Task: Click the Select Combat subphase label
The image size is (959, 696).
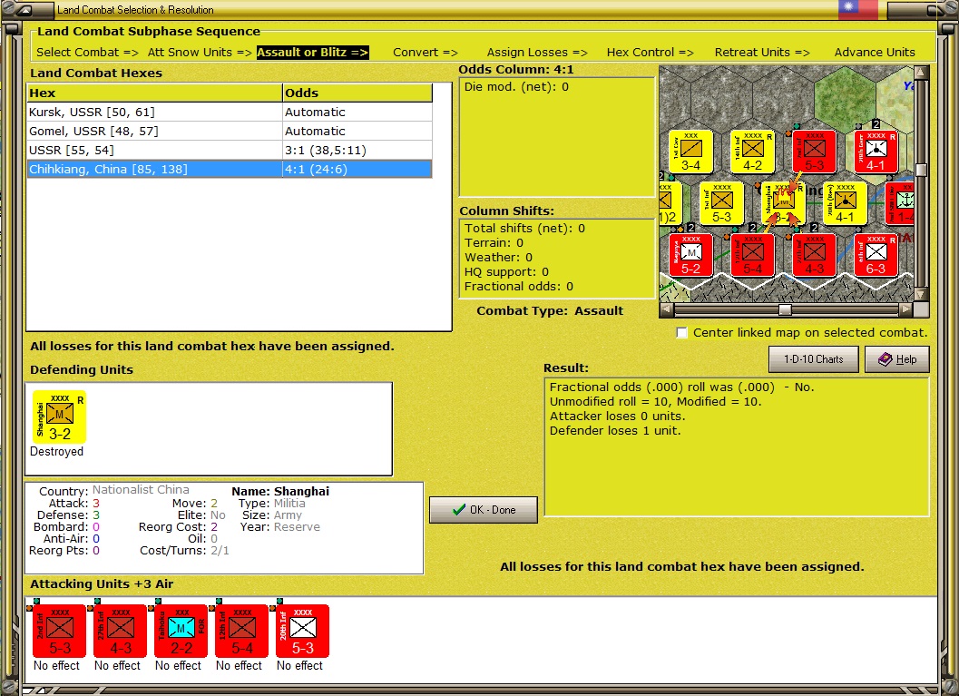Action: click(87, 53)
